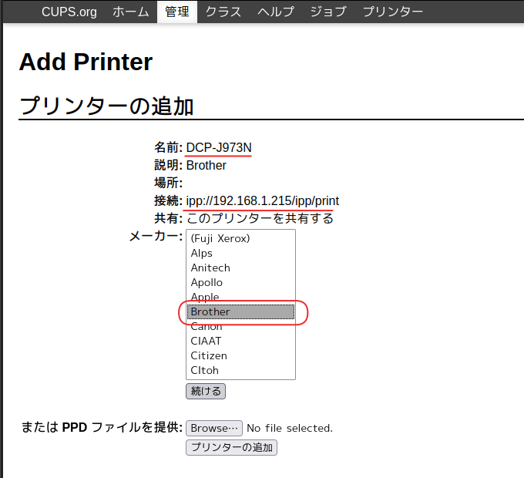Image resolution: width=524 pixels, height=478 pixels.
Task: Choose Brother in the maker list
Action: tap(210, 311)
